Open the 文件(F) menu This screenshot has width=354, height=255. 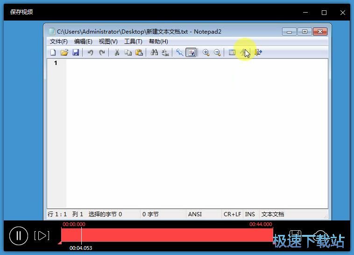[x=59, y=42]
